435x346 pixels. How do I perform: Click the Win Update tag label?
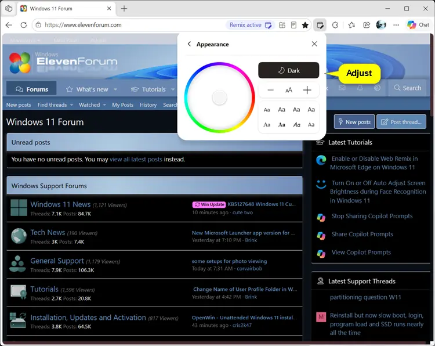(x=209, y=204)
